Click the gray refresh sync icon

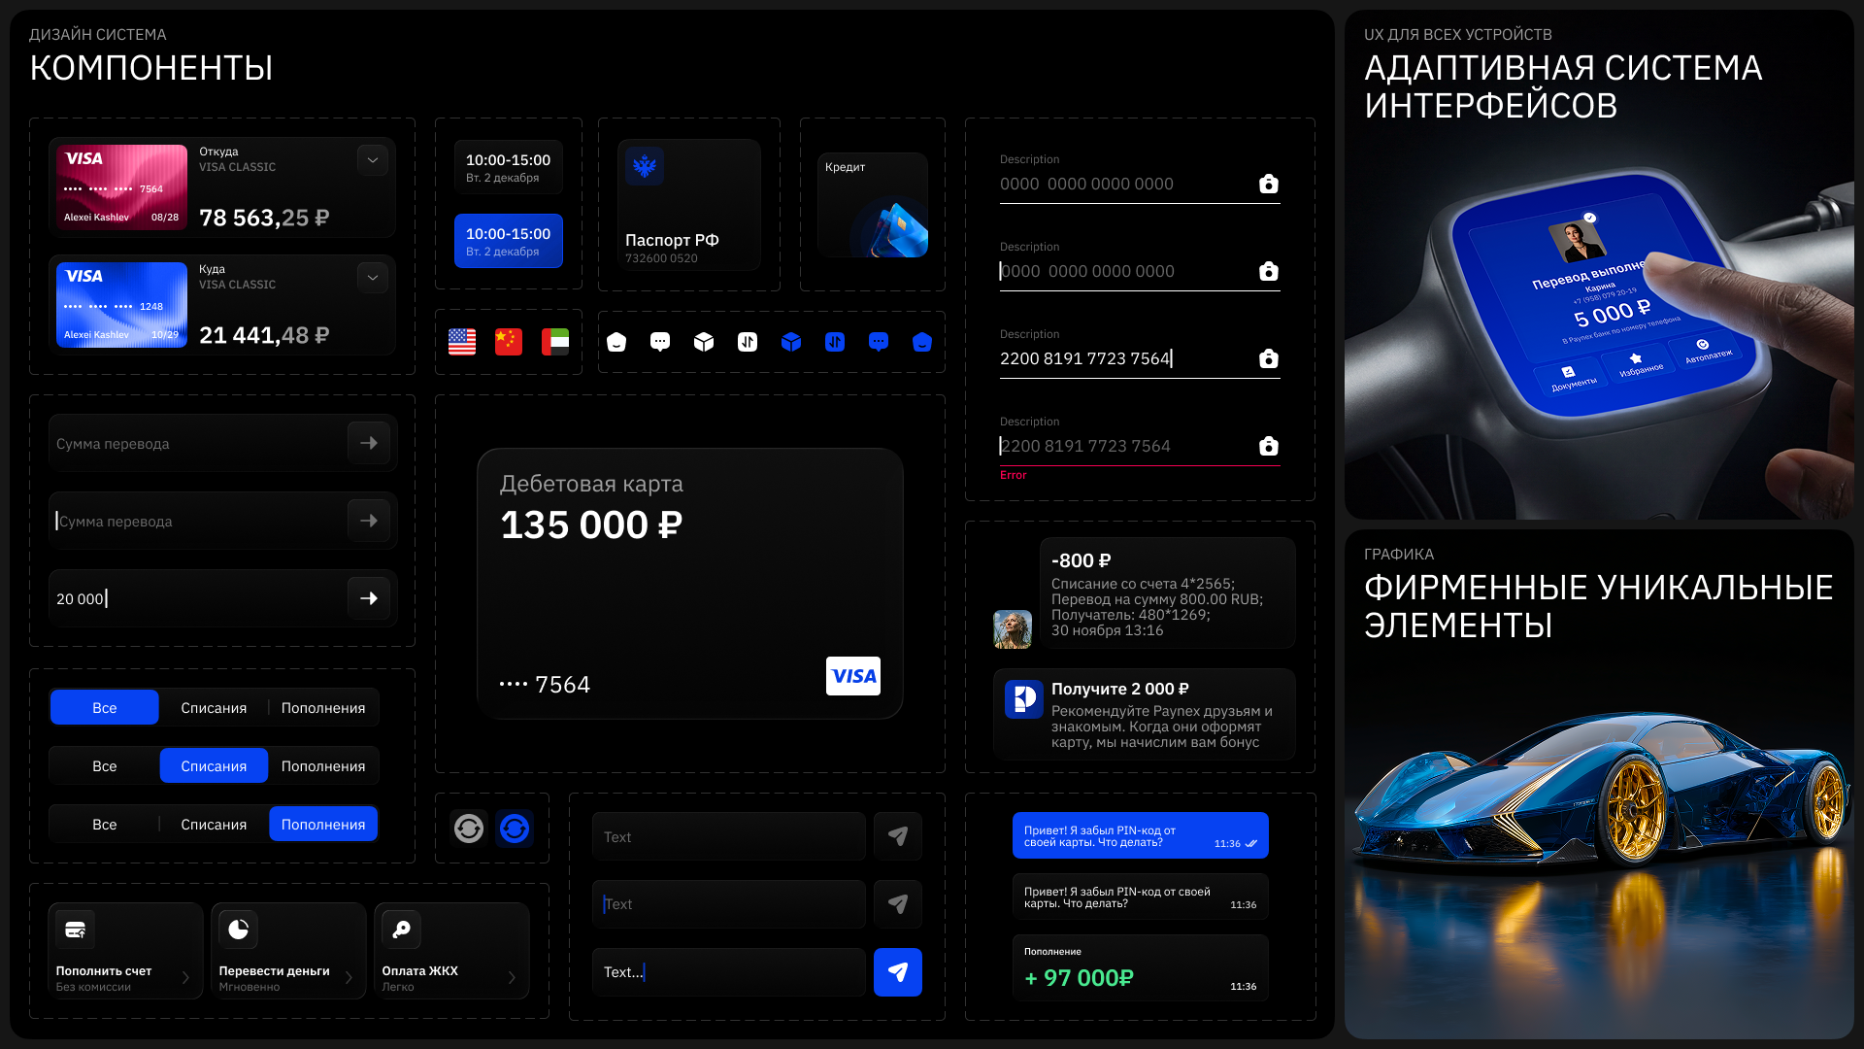pyautogui.click(x=469, y=829)
